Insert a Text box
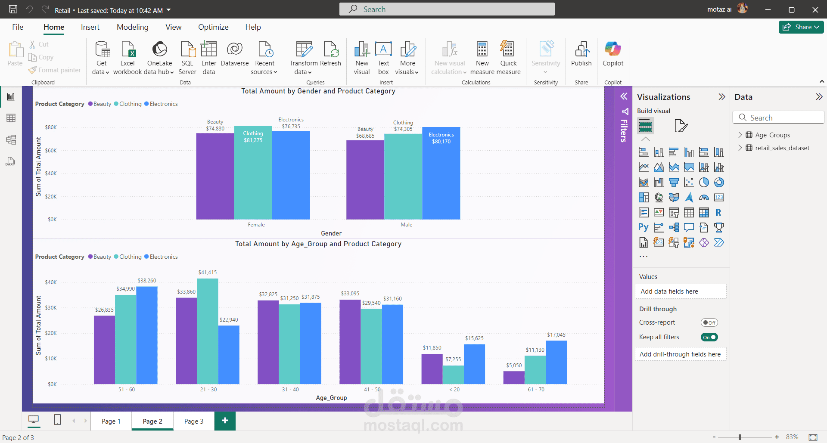The height and width of the screenshot is (443, 827). (x=383, y=58)
